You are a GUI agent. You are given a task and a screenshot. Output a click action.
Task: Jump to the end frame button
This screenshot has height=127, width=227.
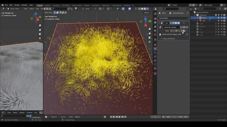[125, 117]
